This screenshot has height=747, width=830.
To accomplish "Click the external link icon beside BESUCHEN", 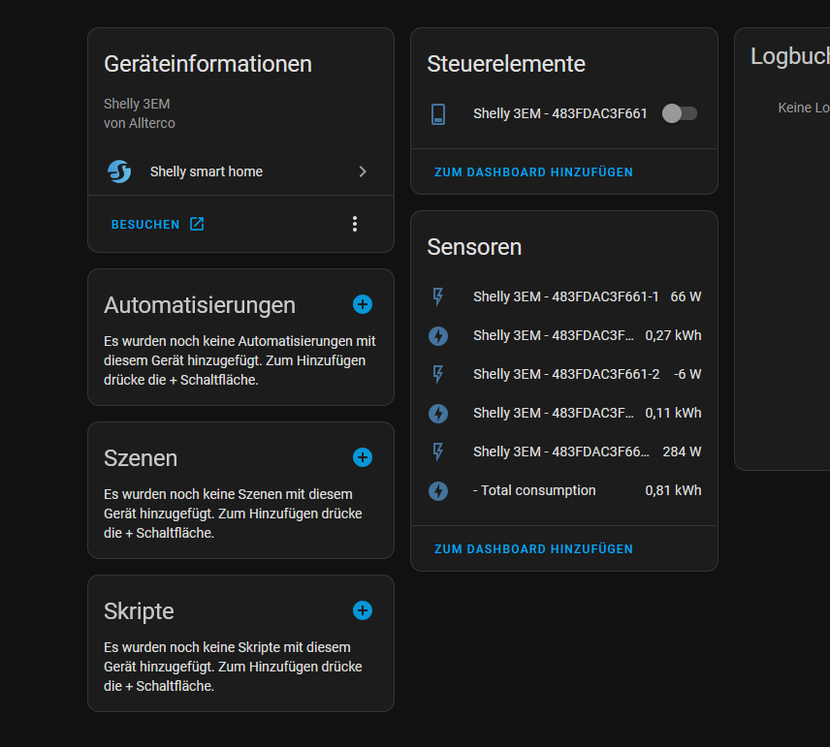I will (x=197, y=224).
